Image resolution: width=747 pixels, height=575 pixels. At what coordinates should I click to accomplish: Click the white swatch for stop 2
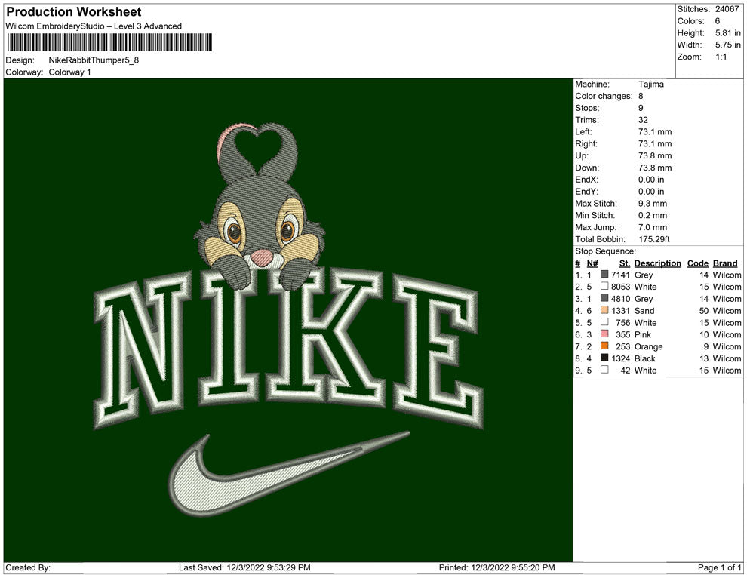click(x=604, y=286)
